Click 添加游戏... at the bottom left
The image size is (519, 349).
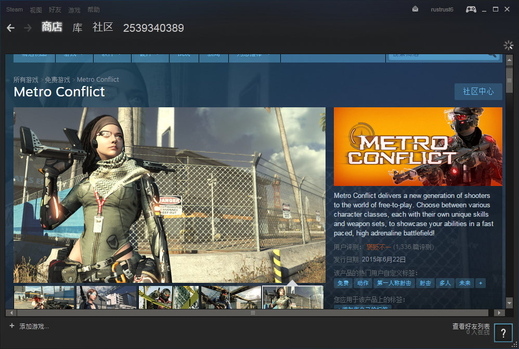tap(34, 327)
